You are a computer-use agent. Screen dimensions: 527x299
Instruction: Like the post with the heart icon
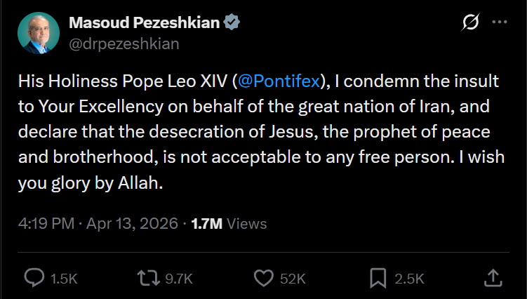coord(262,278)
